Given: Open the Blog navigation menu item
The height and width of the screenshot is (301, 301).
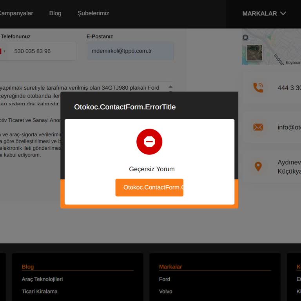Looking at the screenshot, I should coord(55,13).
